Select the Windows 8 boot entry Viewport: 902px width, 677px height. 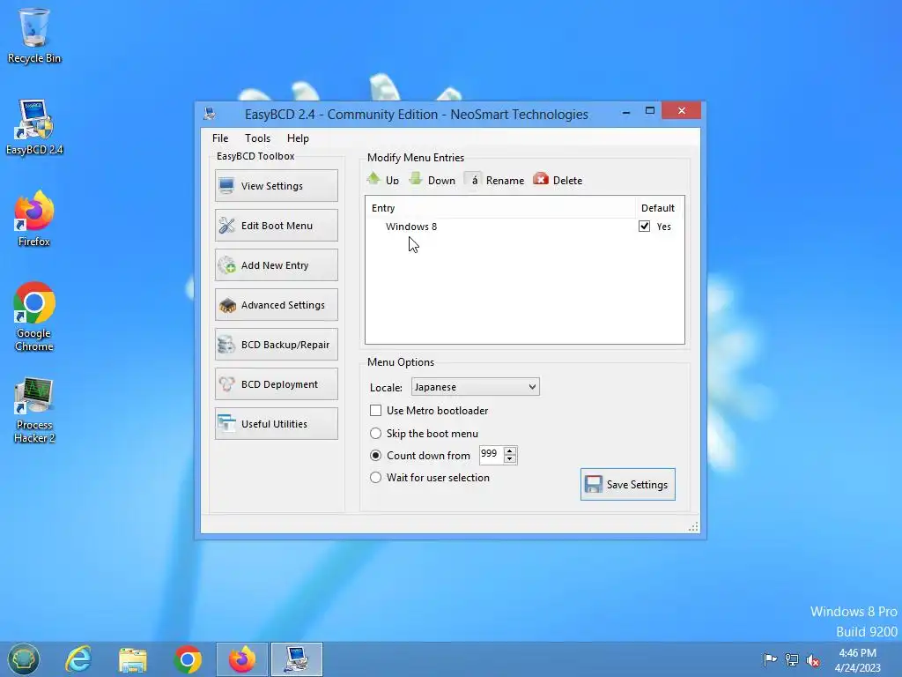411,227
